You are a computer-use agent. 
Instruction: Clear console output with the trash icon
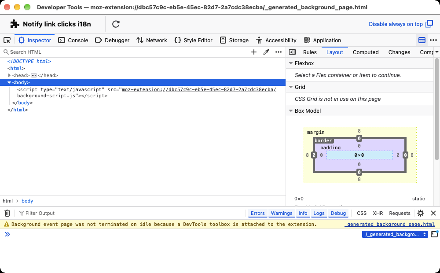(x=7, y=213)
